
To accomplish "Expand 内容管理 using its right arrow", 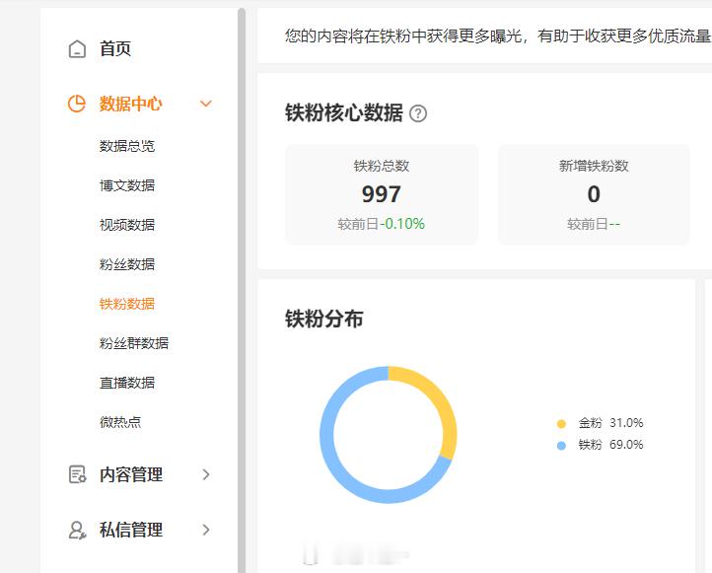I will click(x=206, y=474).
